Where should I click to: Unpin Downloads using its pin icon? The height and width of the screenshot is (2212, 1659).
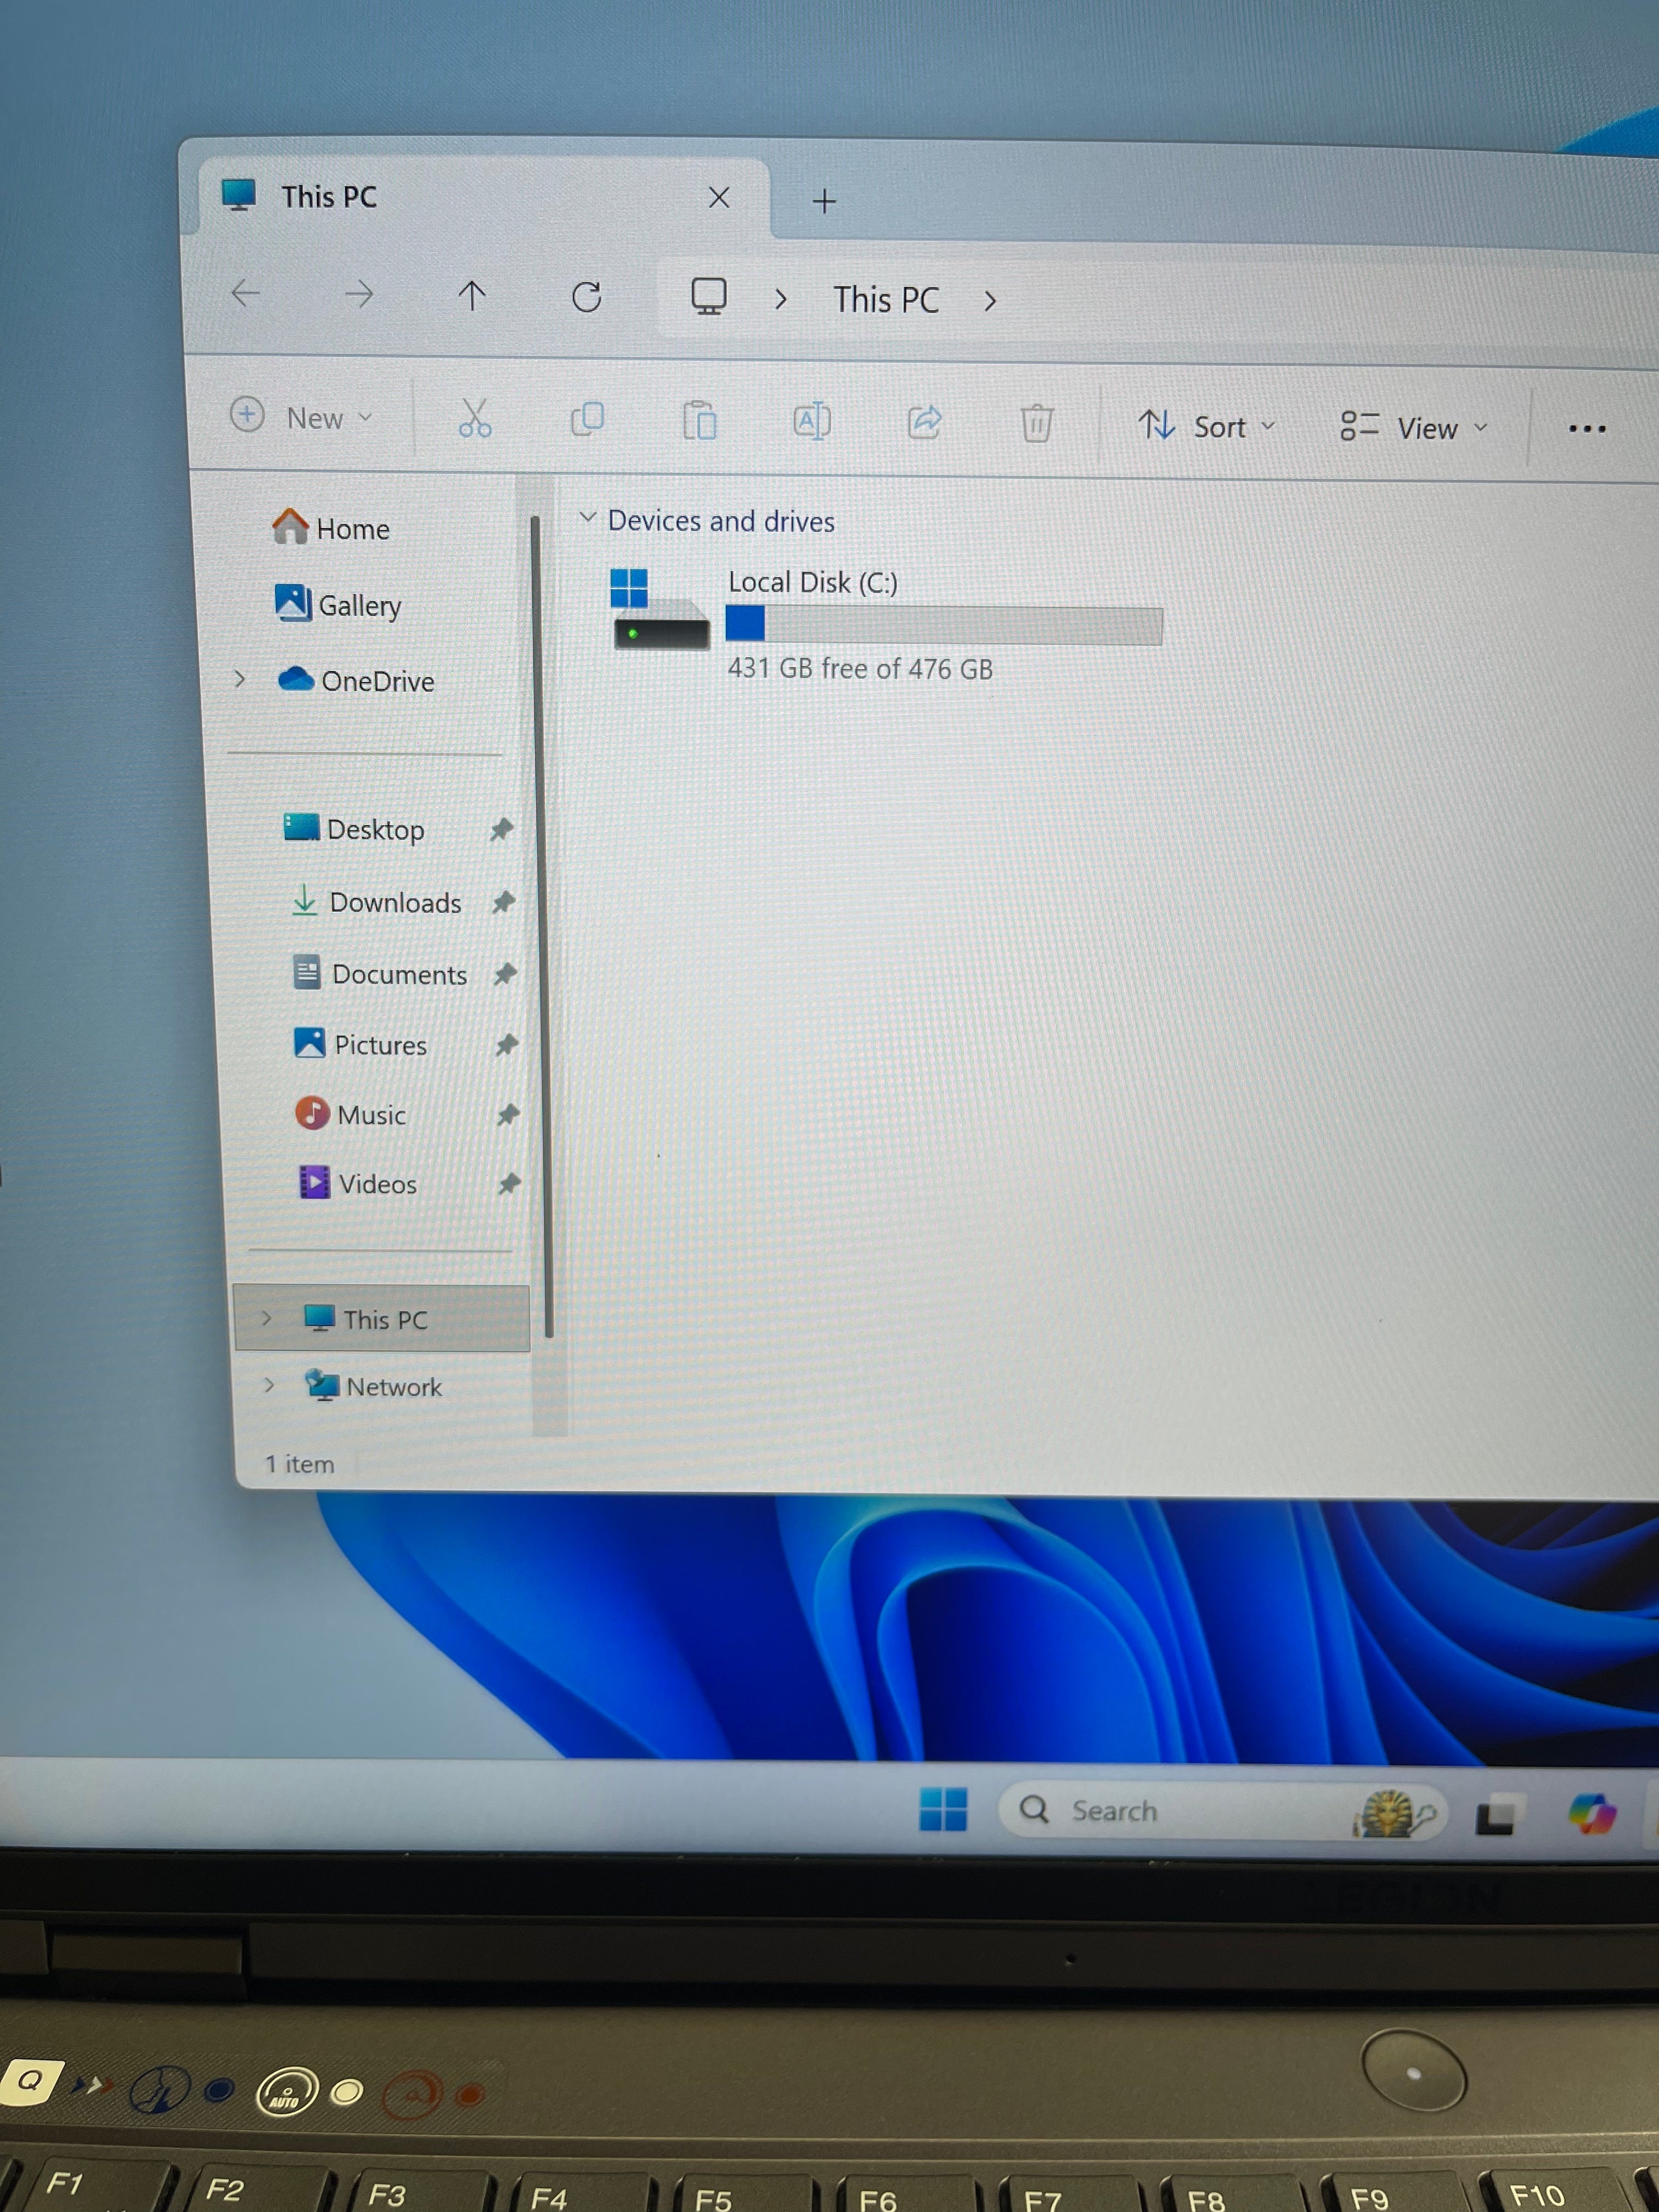tap(503, 902)
